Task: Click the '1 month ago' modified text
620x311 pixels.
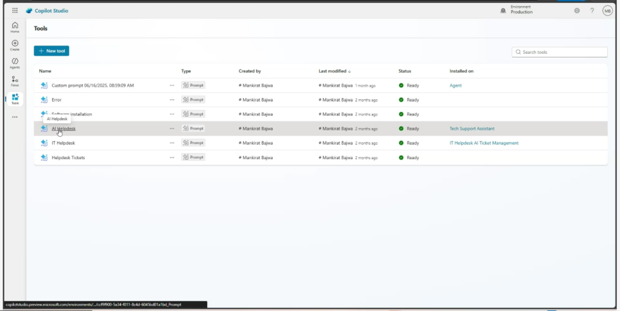Action: [x=365, y=86]
